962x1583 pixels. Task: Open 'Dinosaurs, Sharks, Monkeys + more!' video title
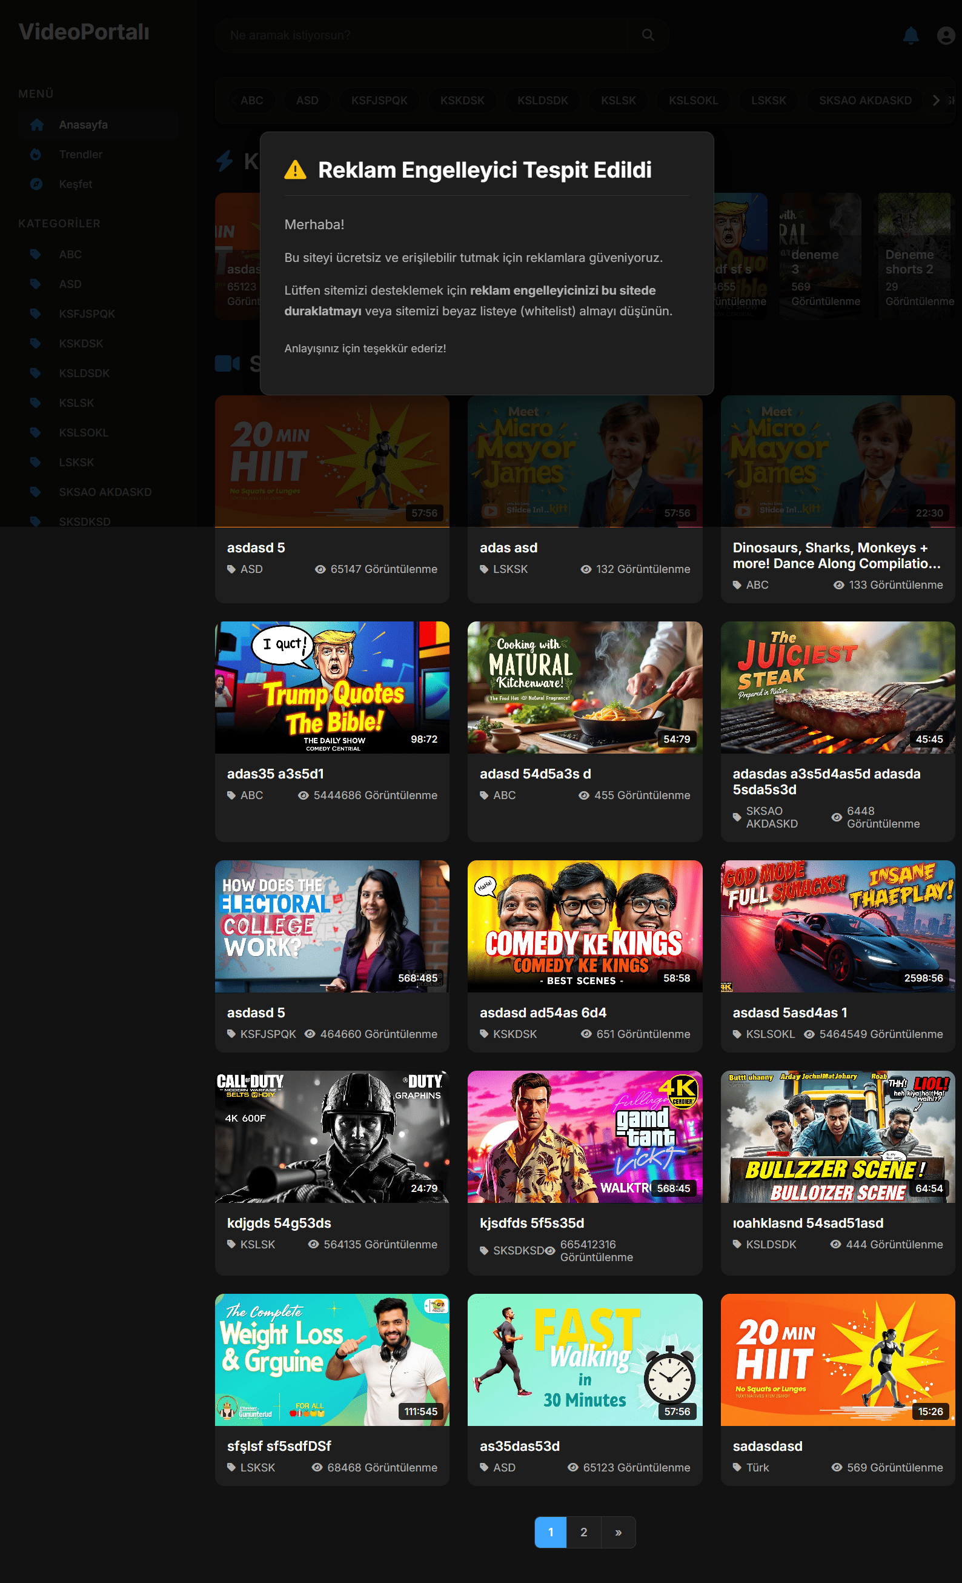coord(837,556)
